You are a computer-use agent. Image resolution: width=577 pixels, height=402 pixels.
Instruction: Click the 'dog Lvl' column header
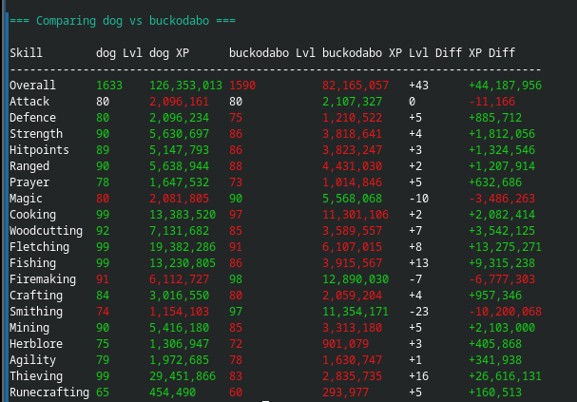[x=119, y=53]
